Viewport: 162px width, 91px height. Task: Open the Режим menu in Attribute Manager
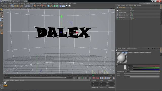119,48
